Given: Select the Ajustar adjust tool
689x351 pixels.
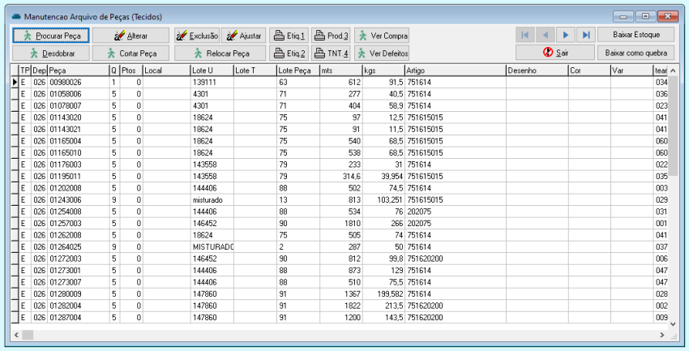Looking at the screenshot, I should click(242, 36).
